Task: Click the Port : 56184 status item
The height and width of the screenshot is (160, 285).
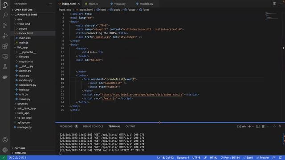Action: [230, 158]
